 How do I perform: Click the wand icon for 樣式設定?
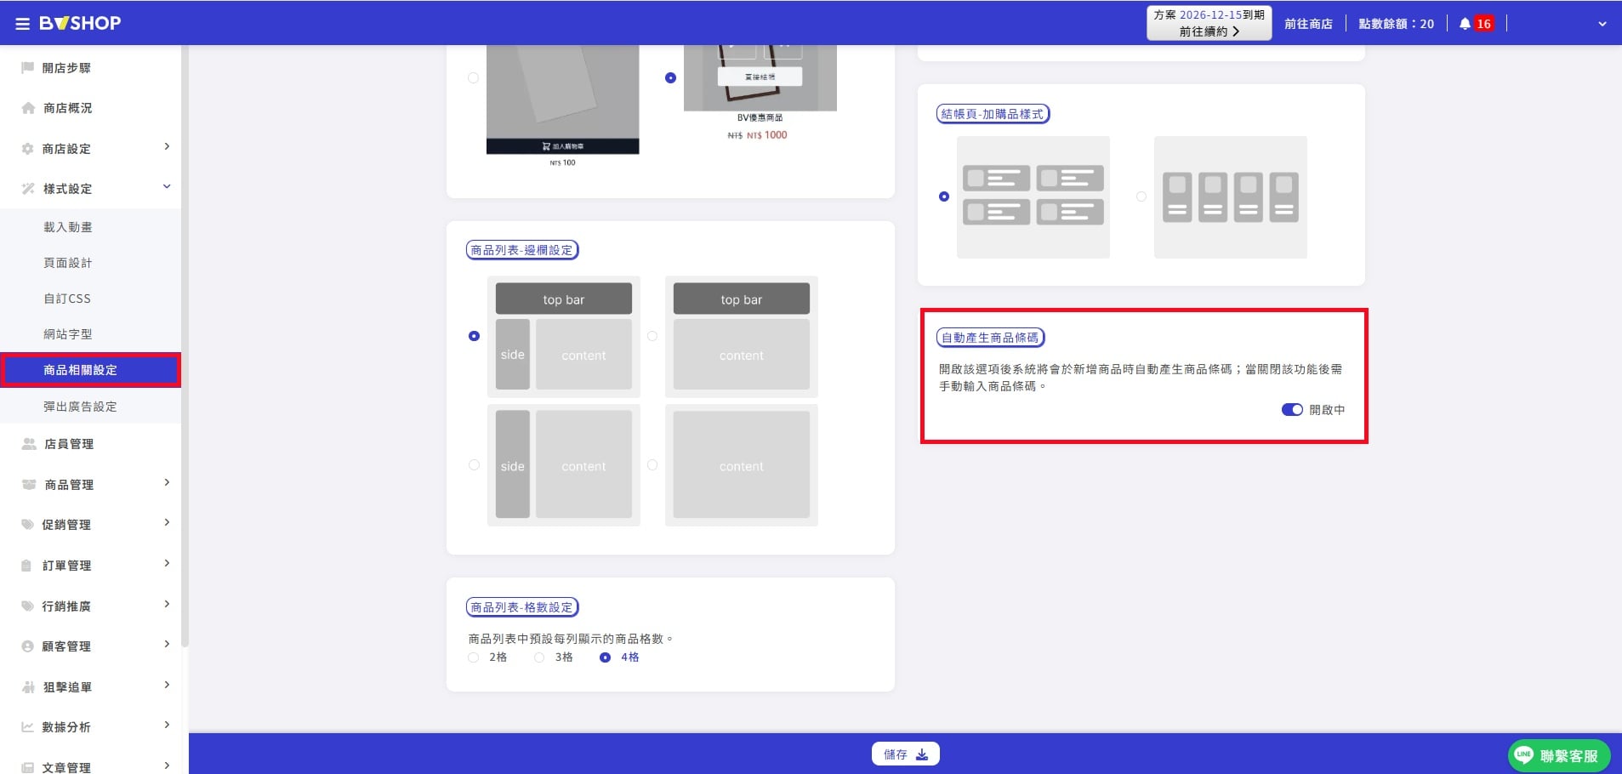point(28,188)
